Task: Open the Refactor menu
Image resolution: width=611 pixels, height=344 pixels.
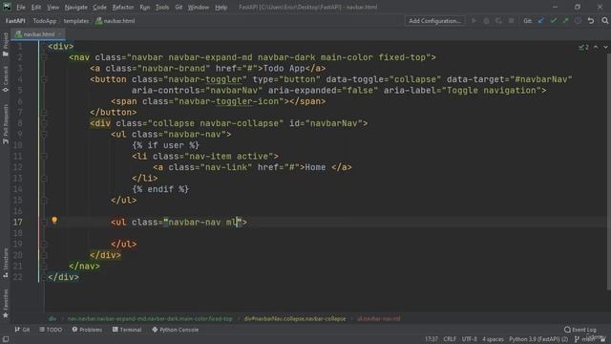Action: click(123, 7)
